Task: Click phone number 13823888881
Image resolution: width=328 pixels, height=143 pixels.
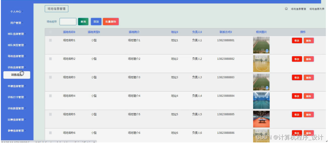Action: click(226, 40)
